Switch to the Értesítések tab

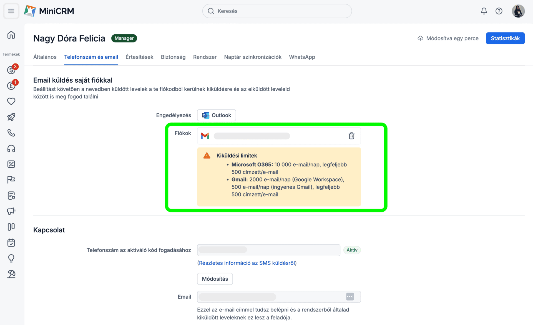[x=139, y=57]
